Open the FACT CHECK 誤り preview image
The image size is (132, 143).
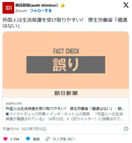(66, 60)
